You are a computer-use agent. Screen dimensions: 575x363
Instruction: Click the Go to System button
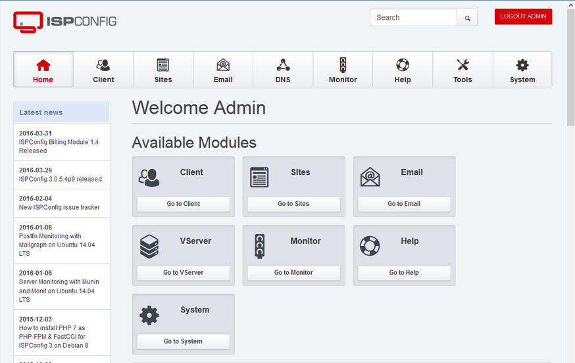[184, 341]
